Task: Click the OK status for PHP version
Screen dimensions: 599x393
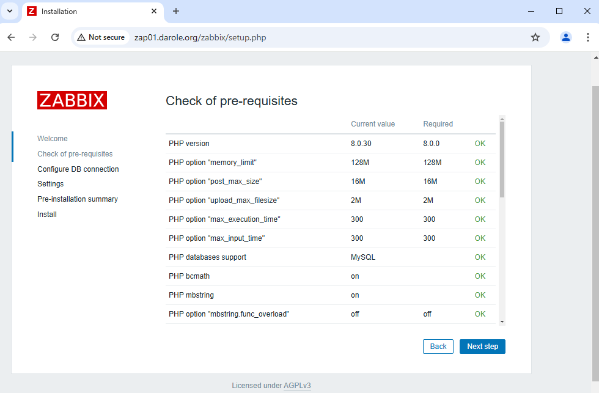Action: [480, 144]
